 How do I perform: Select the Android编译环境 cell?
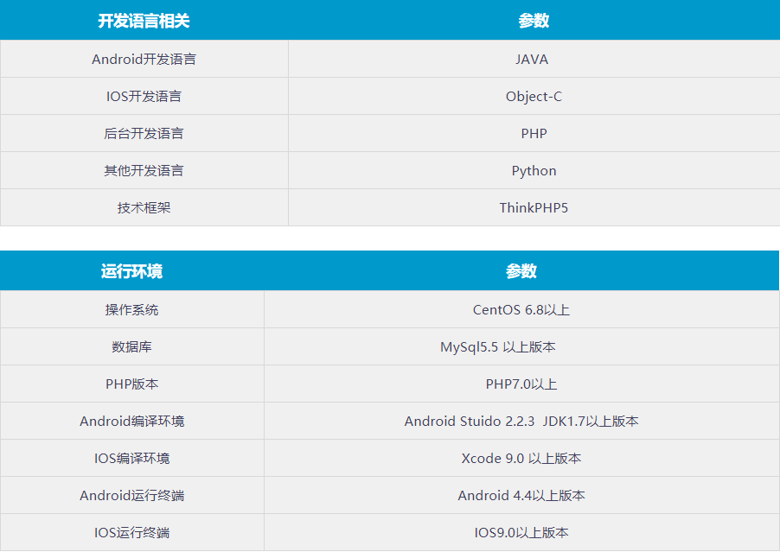[131, 421]
